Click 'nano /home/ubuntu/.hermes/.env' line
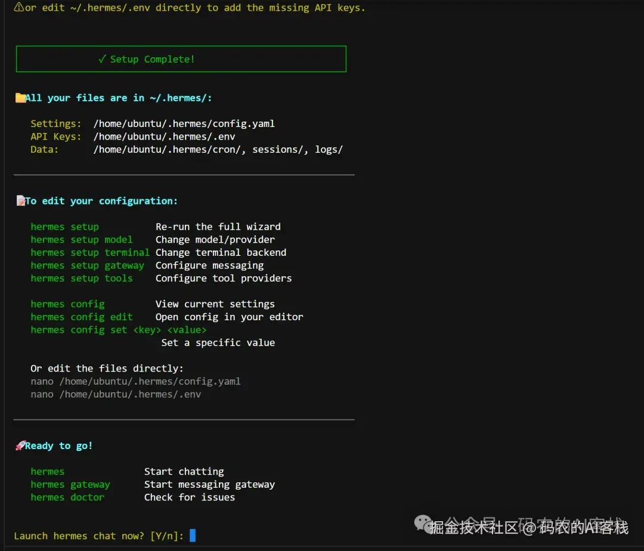 [x=116, y=394]
